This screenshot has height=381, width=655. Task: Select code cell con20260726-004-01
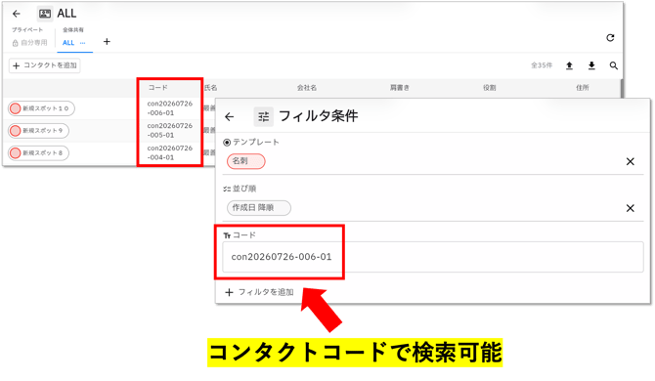coord(169,152)
